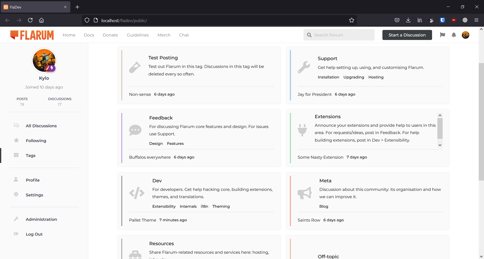This screenshot has height=259, width=484.
Task: Open the Extensibility sub-tag under Dev
Action: [164, 206]
